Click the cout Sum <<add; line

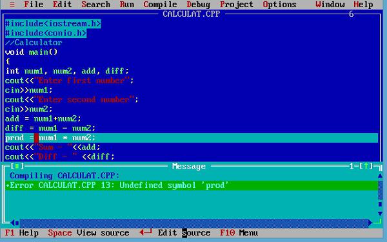pos(53,147)
